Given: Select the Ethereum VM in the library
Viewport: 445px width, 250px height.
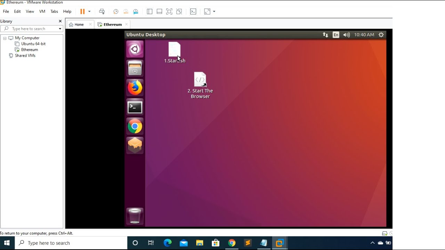Looking at the screenshot, I should click(30, 50).
